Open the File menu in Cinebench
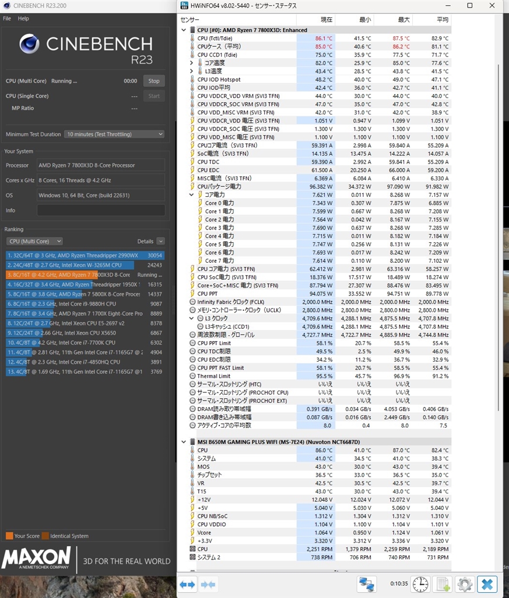The height and width of the screenshot is (598, 509). (6, 18)
